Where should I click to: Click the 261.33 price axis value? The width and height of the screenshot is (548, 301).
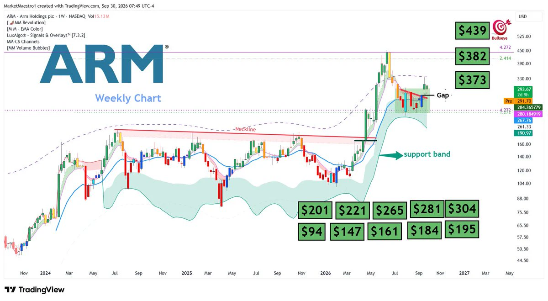pyautogui.click(x=524, y=127)
